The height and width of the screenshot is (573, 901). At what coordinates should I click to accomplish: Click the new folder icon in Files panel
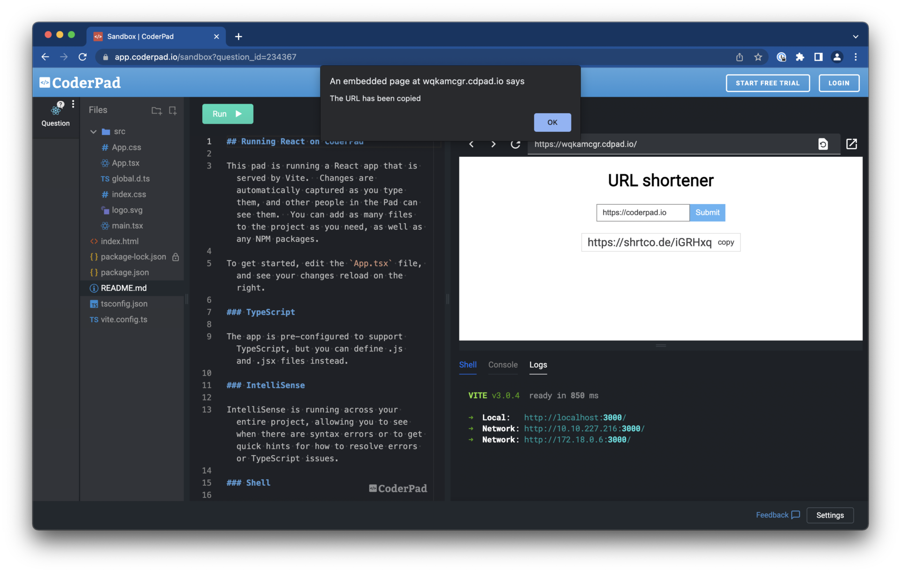pyautogui.click(x=156, y=111)
